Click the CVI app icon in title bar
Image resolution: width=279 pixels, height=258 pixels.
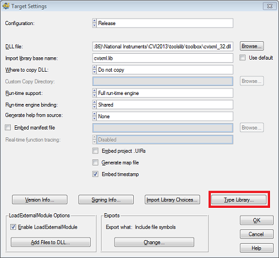tap(6, 6)
